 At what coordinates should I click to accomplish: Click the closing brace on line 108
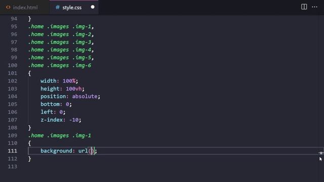click(29, 128)
